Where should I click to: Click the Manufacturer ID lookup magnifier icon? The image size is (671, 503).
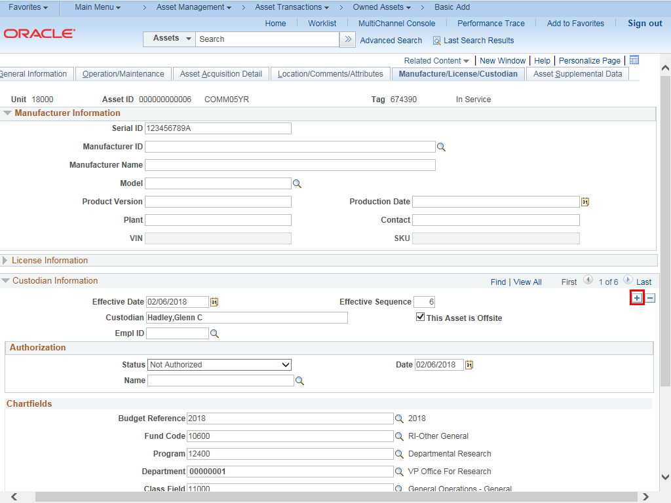point(441,147)
